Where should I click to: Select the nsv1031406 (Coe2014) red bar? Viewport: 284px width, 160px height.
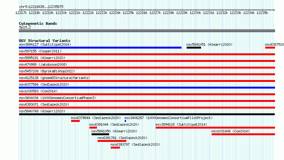[243, 134]
